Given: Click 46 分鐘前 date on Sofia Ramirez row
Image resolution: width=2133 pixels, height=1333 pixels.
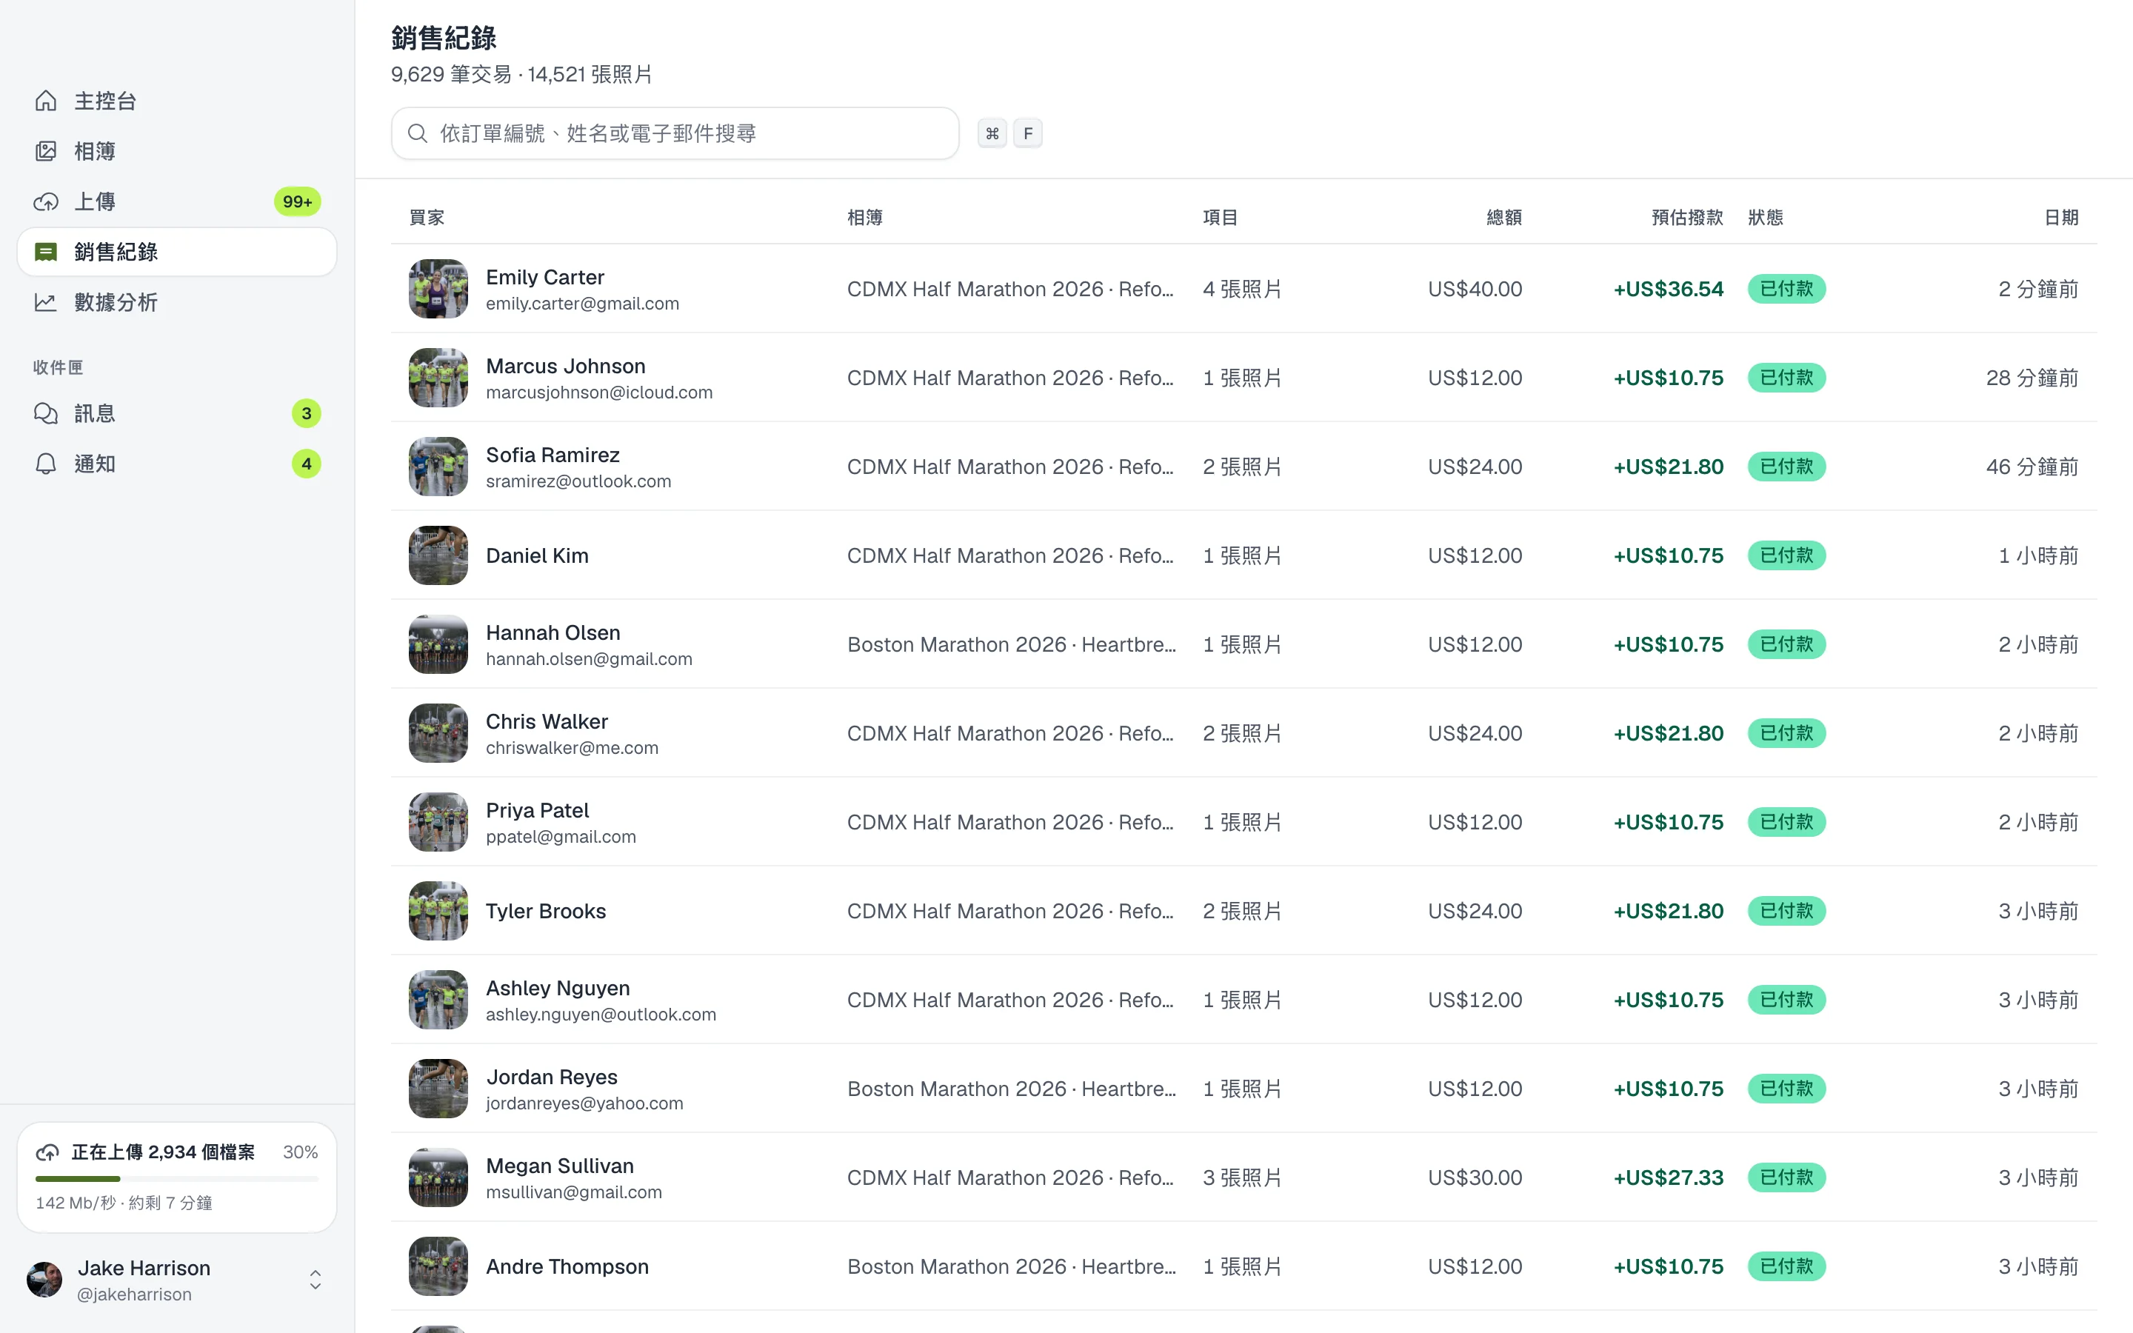Looking at the screenshot, I should click(x=2032, y=467).
